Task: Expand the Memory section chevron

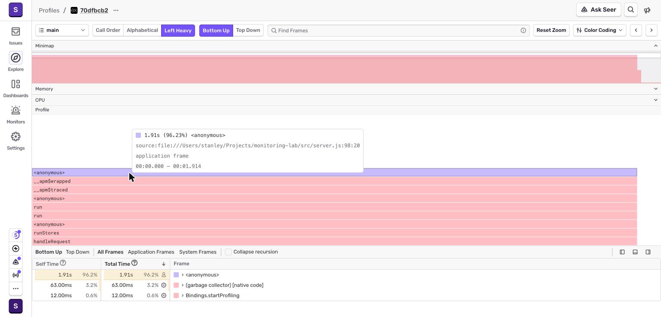Action: tap(656, 89)
